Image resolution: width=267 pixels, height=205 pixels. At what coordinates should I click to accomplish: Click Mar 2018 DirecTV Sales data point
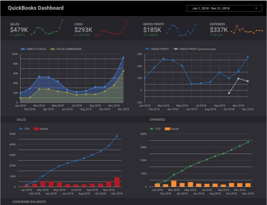(x=39, y=77)
